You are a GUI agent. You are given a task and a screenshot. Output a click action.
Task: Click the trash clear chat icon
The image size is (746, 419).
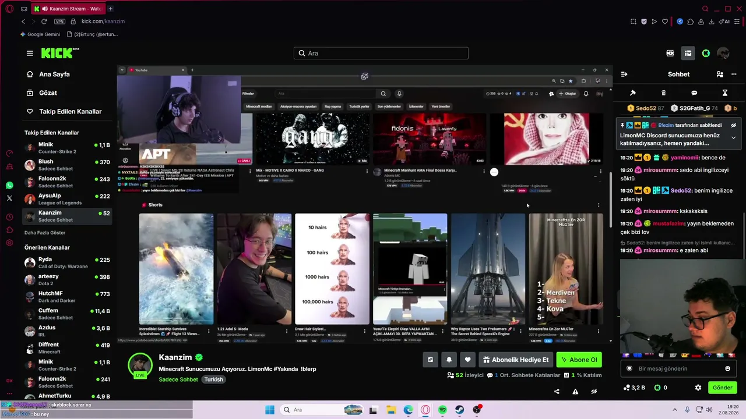point(663,93)
